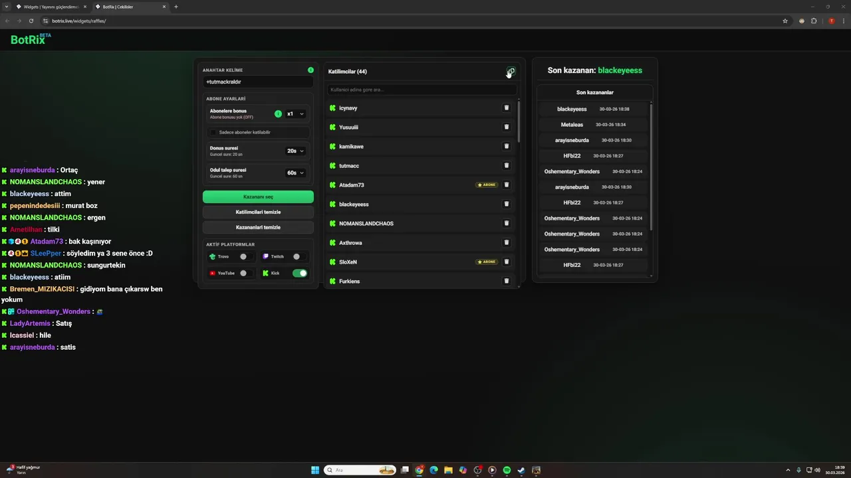Select winner entry blackeyeess 18:38
The height and width of the screenshot is (478, 851).
pyautogui.click(x=594, y=109)
